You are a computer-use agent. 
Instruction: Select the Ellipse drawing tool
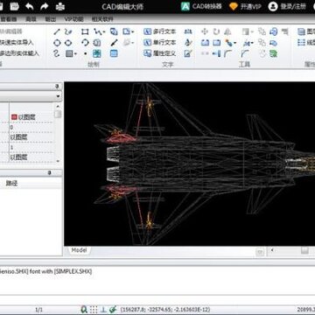[x=68, y=43]
